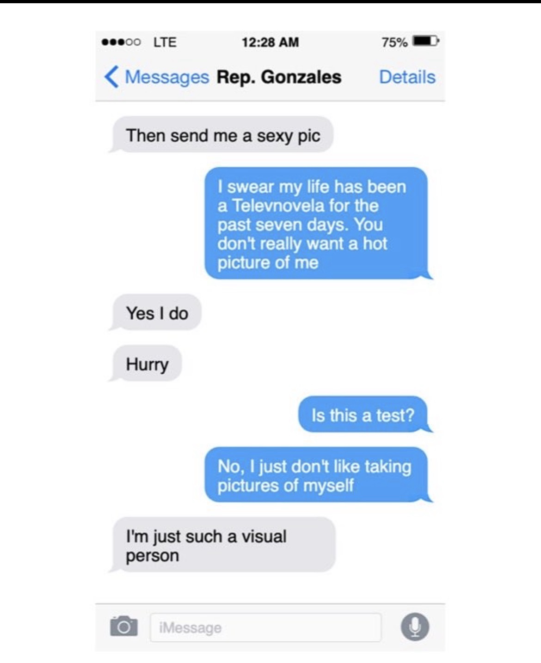Select the 'Is this a test?' bubble

click(x=364, y=414)
